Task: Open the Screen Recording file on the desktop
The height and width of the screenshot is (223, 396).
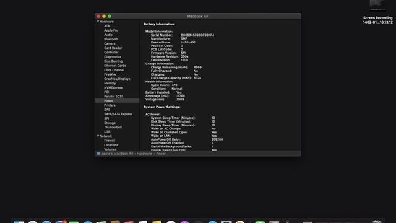Action: coord(377,12)
